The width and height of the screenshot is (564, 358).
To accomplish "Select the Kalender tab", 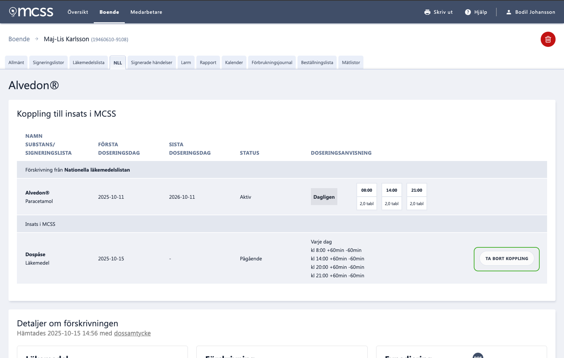I will click(x=234, y=62).
